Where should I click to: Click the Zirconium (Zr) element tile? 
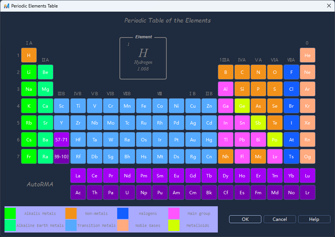(78, 123)
